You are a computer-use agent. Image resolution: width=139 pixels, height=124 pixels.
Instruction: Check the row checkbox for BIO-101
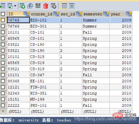coord(3,20)
